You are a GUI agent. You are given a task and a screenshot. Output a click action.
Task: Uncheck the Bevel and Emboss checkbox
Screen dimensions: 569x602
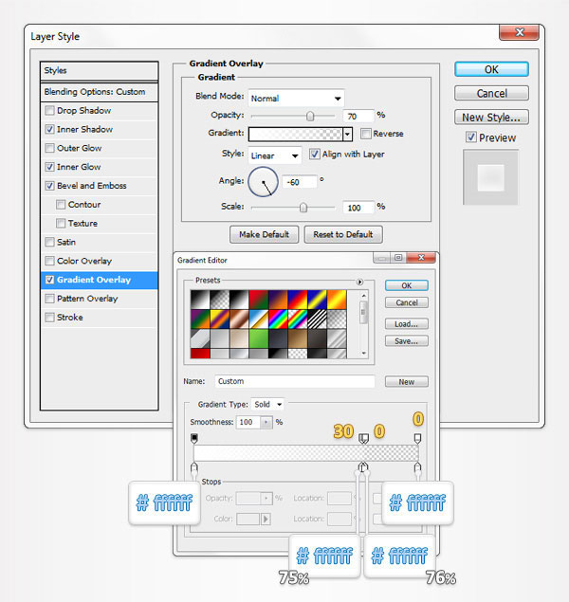click(x=49, y=186)
